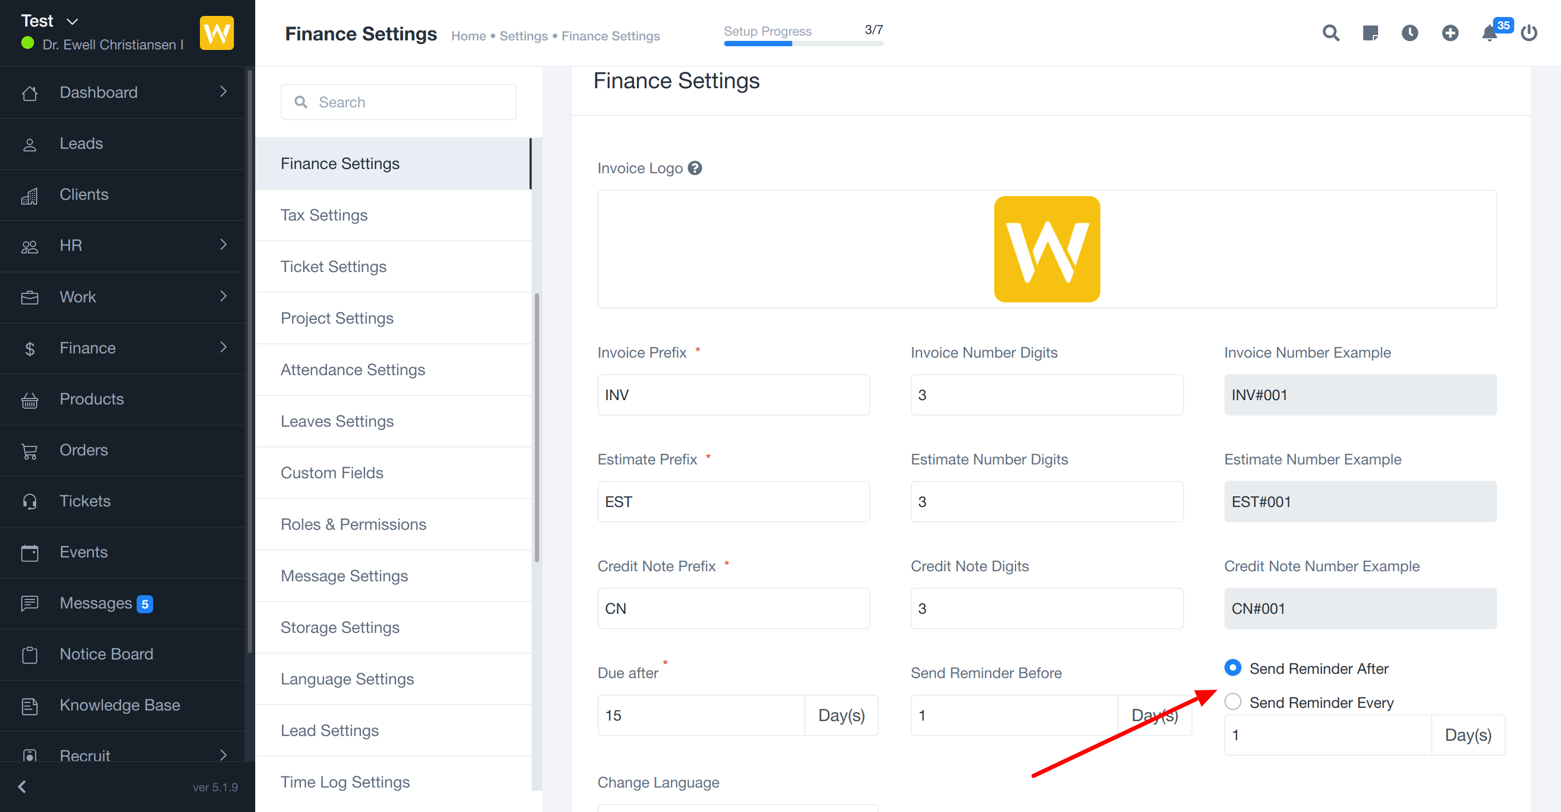The image size is (1561, 812).
Task: Open the sticky notes icon
Action: coord(1370,33)
